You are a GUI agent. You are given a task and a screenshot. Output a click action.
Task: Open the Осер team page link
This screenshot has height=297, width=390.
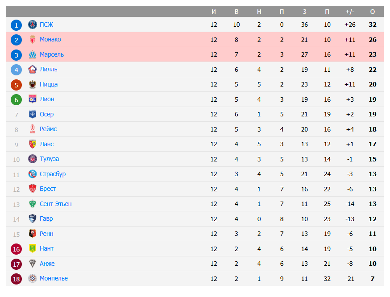click(46, 114)
